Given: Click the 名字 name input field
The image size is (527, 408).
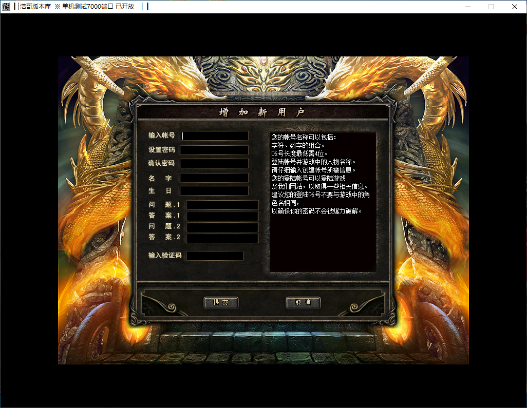Looking at the screenshot, I should pyautogui.click(x=214, y=178).
